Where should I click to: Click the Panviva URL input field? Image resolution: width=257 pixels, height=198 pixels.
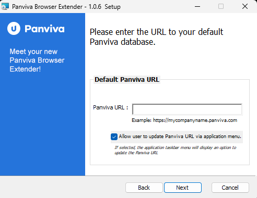coord(187,109)
